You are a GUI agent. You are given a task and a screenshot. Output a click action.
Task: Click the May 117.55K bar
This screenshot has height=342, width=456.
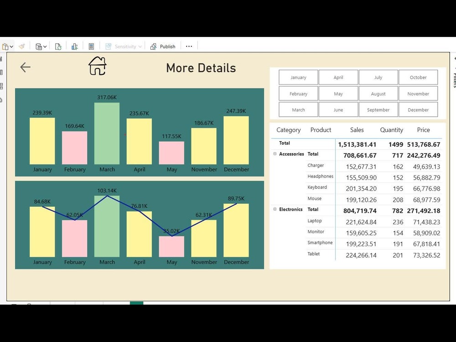pyautogui.click(x=171, y=153)
